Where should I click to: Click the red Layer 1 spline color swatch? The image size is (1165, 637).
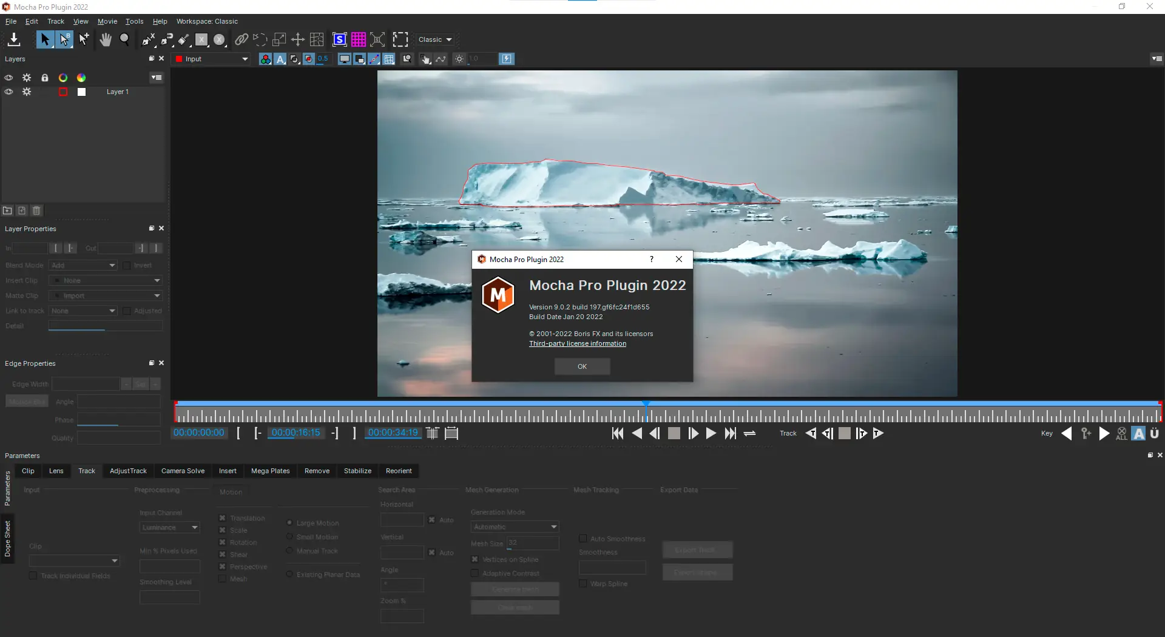click(x=63, y=92)
